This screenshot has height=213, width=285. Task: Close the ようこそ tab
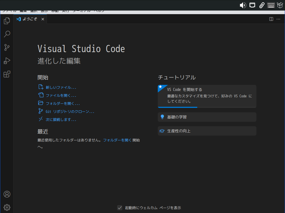[x=43, y=19]
